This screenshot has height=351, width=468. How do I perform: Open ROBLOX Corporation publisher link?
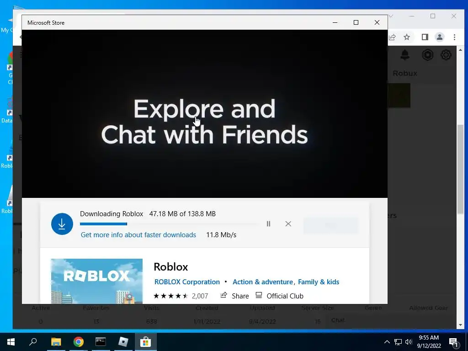pos(187,282)
